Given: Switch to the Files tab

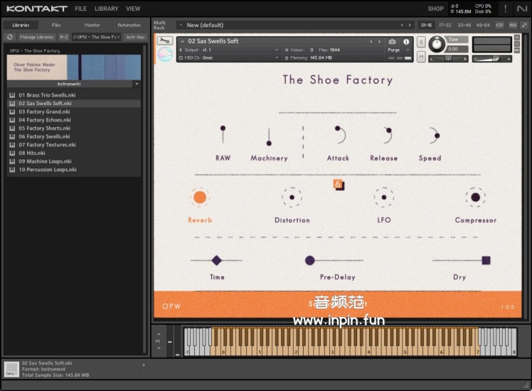Looking at the screenshot, I should [56, 25].
